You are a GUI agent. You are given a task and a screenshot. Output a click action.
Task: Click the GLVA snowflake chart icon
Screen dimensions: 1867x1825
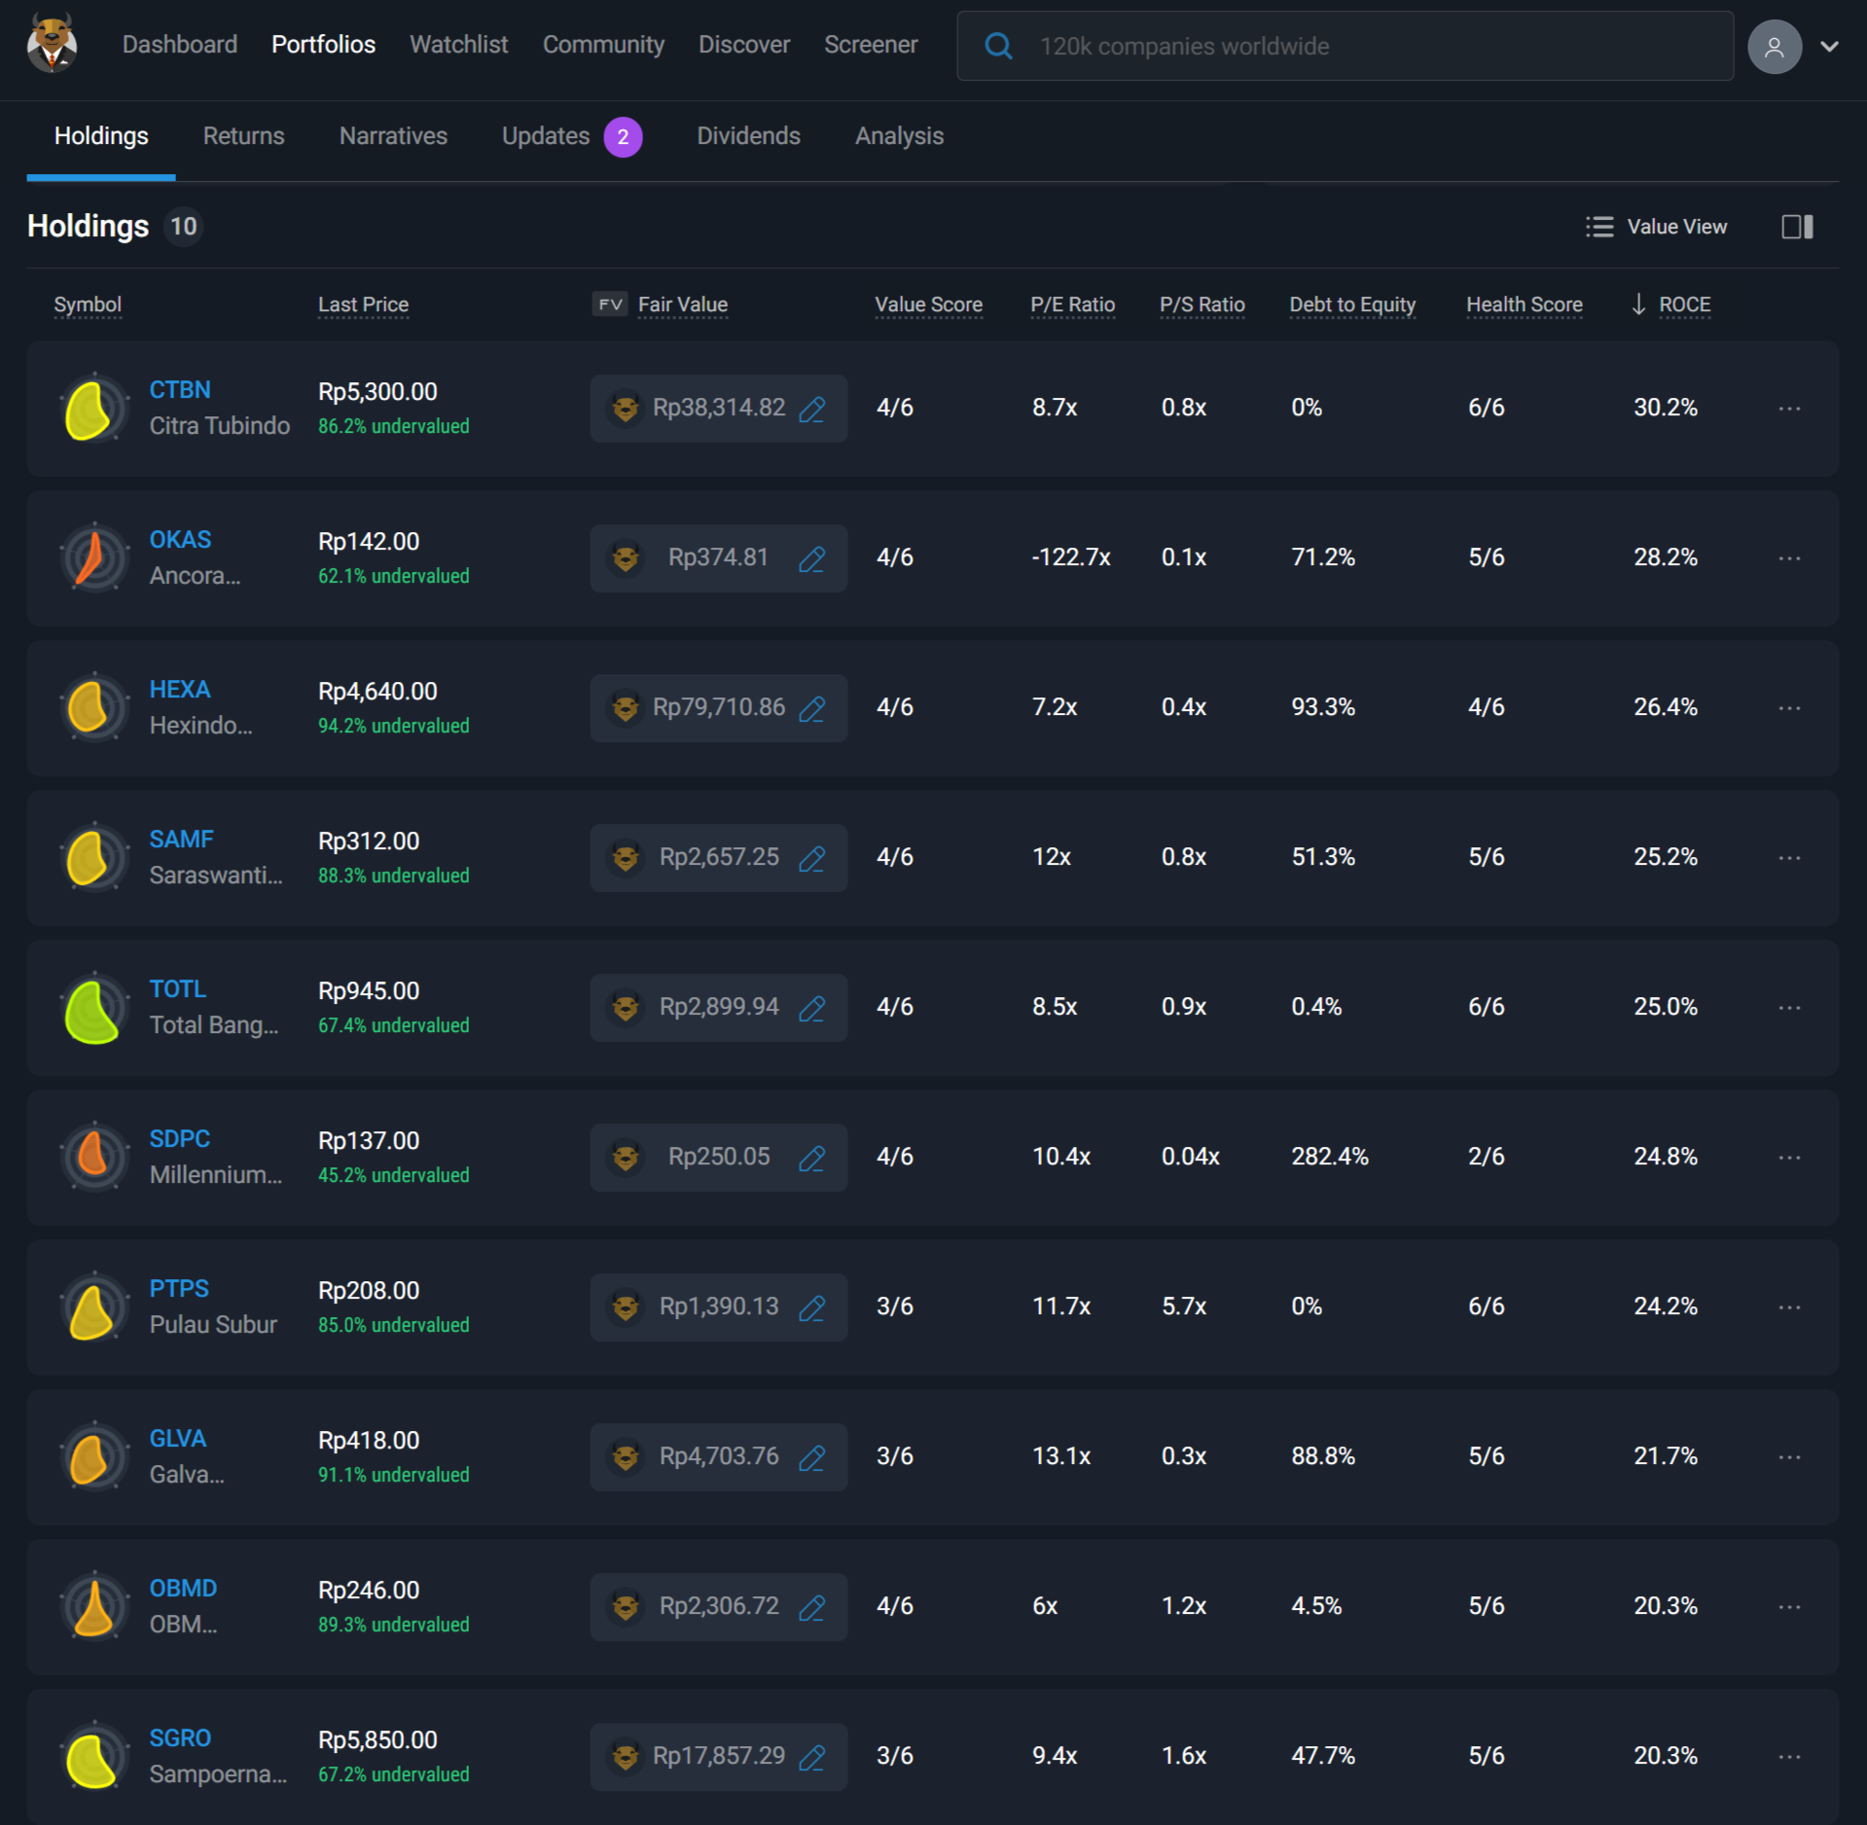tap(93, 1457)
